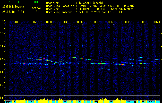Click the 2el-HB9CV Vertical antenna value
The height and width of the screenshot is (103, 162).
pyautogui.click(x=100, y=12)
